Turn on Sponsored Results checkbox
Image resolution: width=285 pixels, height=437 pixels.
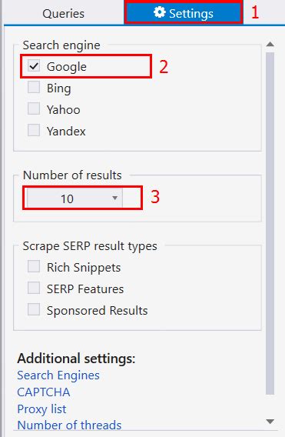[x=34, y=309]
